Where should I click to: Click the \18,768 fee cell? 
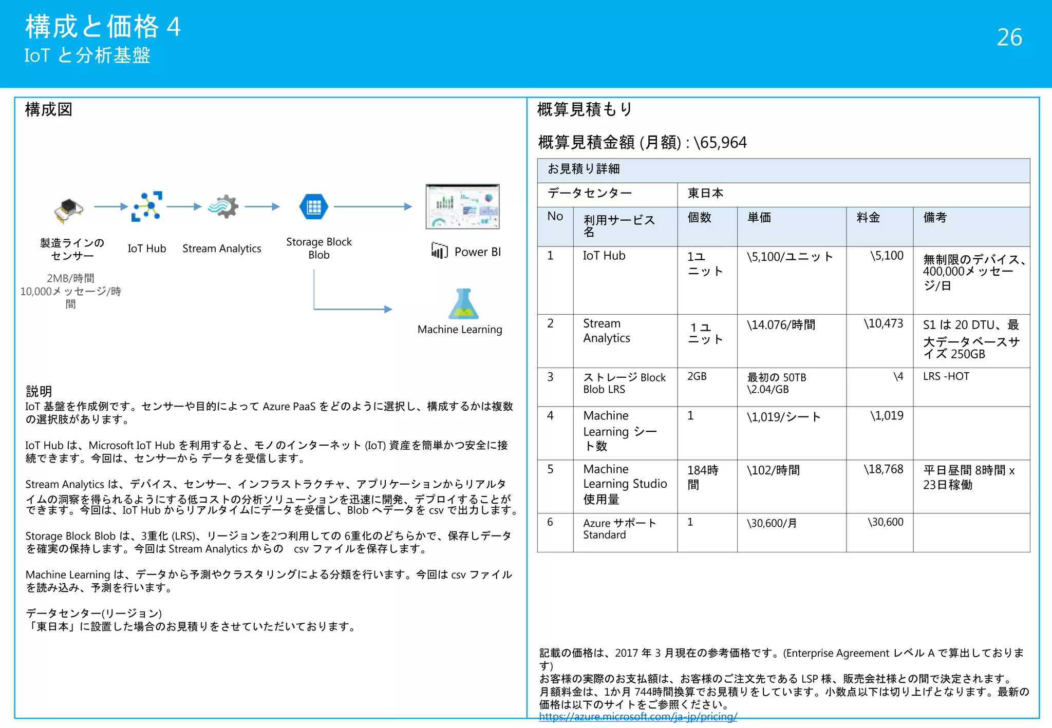879,487
